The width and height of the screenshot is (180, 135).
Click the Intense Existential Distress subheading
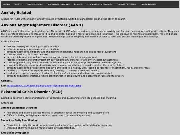(19, 108)
